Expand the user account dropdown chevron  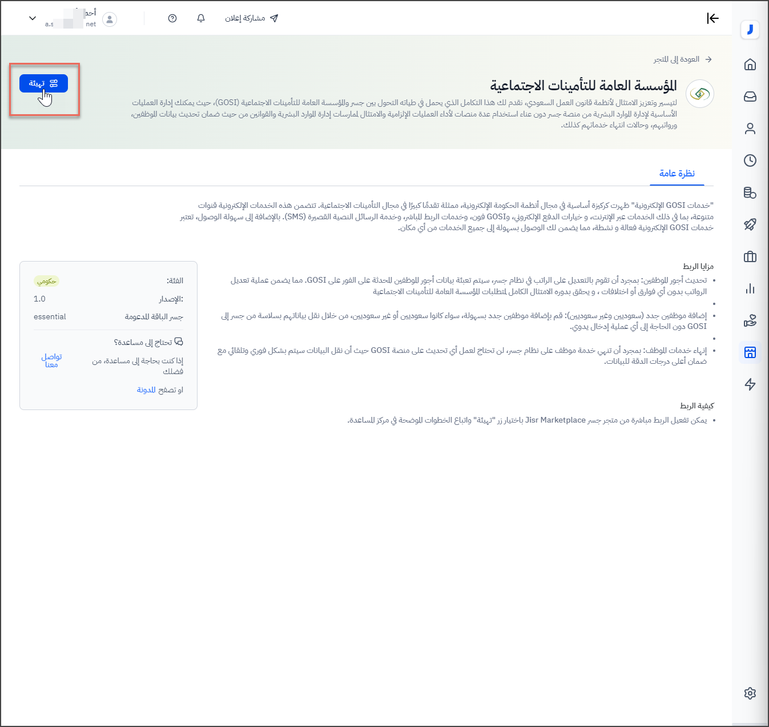point(33,18)
